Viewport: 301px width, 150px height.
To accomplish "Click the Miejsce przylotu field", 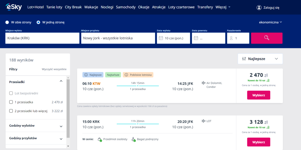I will point(118,38).
